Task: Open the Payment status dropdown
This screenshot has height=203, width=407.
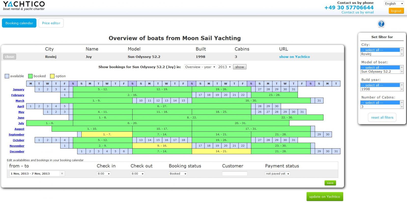Action: tap(277, 174)
